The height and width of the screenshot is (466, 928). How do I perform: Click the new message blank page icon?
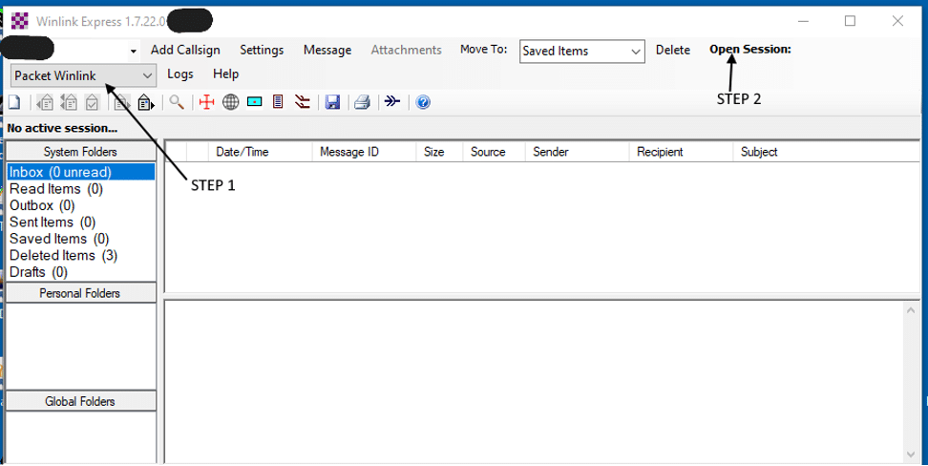pos(14,102)
